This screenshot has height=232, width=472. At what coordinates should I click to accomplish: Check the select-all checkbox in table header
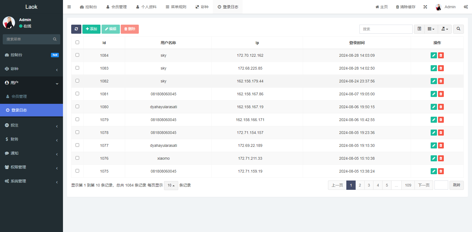[77, 42]
